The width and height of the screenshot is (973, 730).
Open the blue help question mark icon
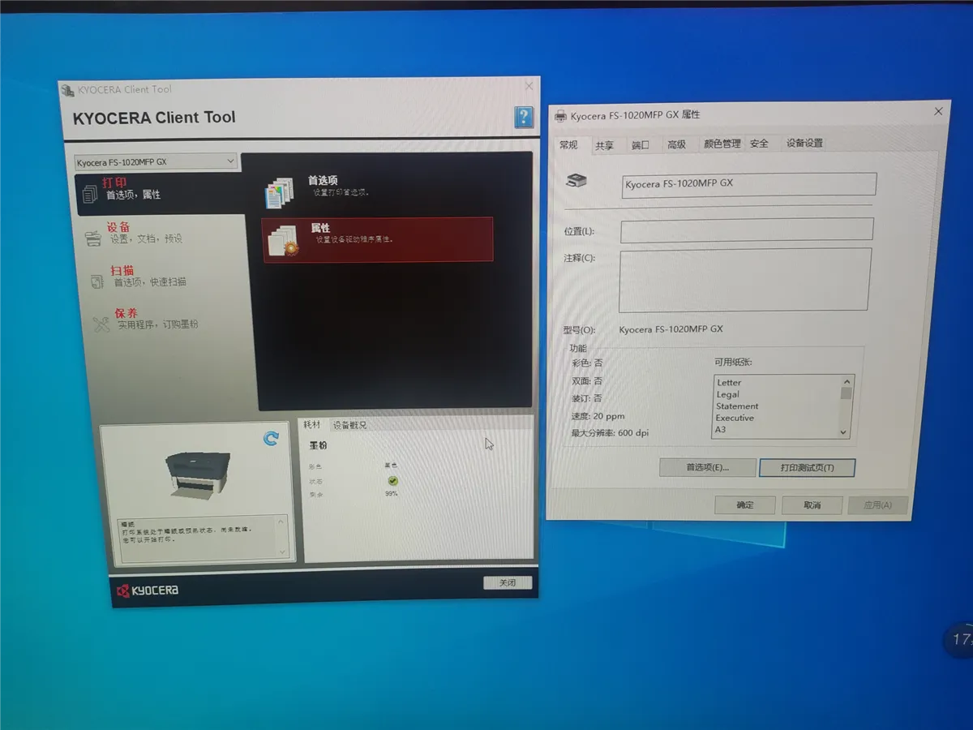525,118
